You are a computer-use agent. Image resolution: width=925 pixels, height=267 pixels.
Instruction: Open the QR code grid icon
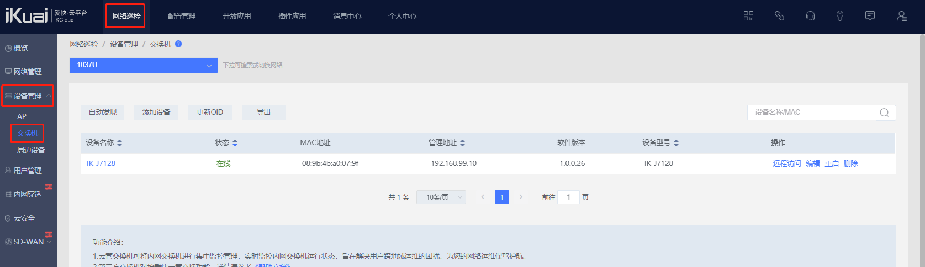748,16
